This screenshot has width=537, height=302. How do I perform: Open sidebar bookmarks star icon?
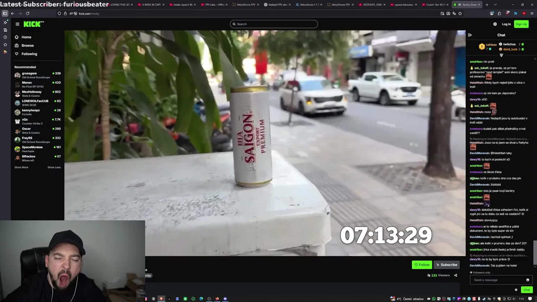pos(5,44)
